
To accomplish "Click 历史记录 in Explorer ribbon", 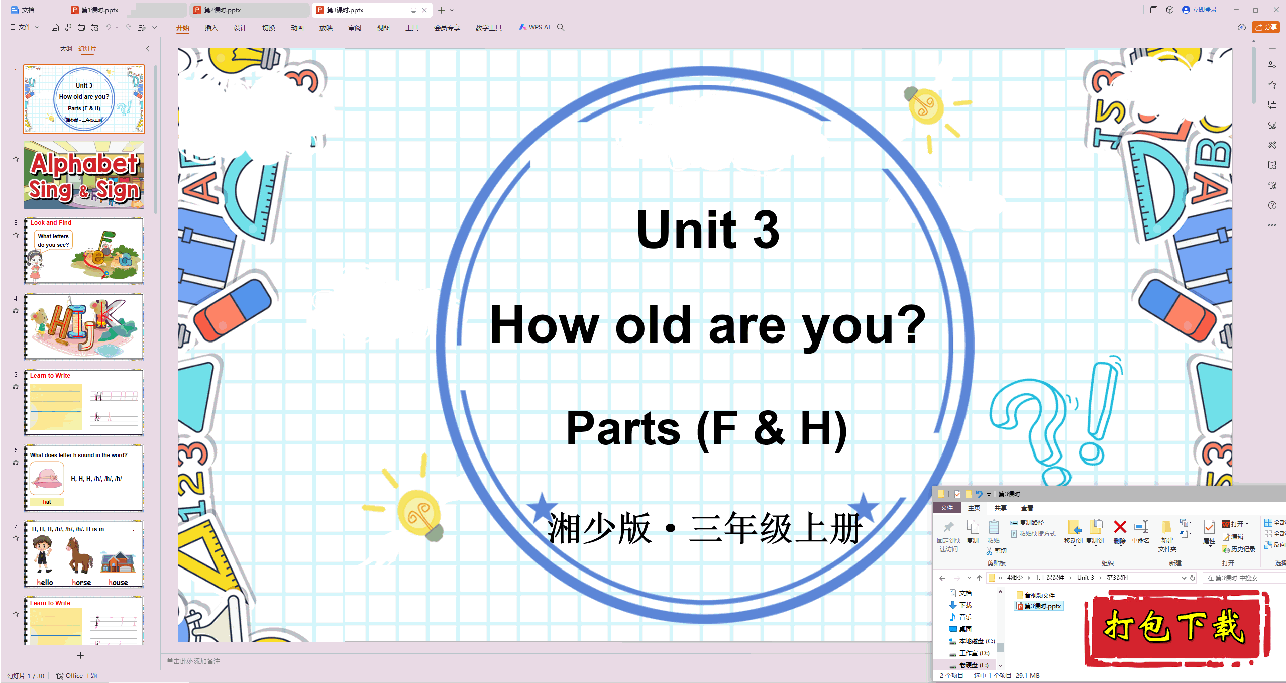I will coord(1239,549).
